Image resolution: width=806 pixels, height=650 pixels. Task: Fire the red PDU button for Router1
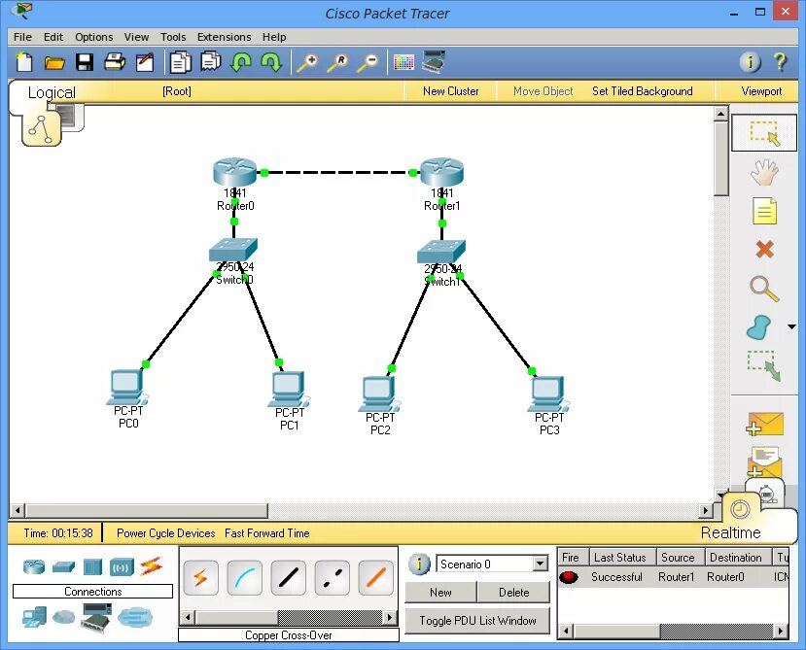coord(569,577)
